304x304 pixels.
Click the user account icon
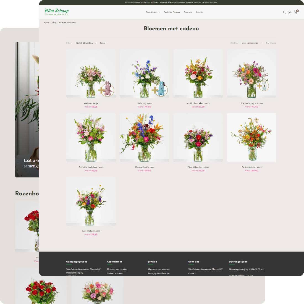(290, 12)
